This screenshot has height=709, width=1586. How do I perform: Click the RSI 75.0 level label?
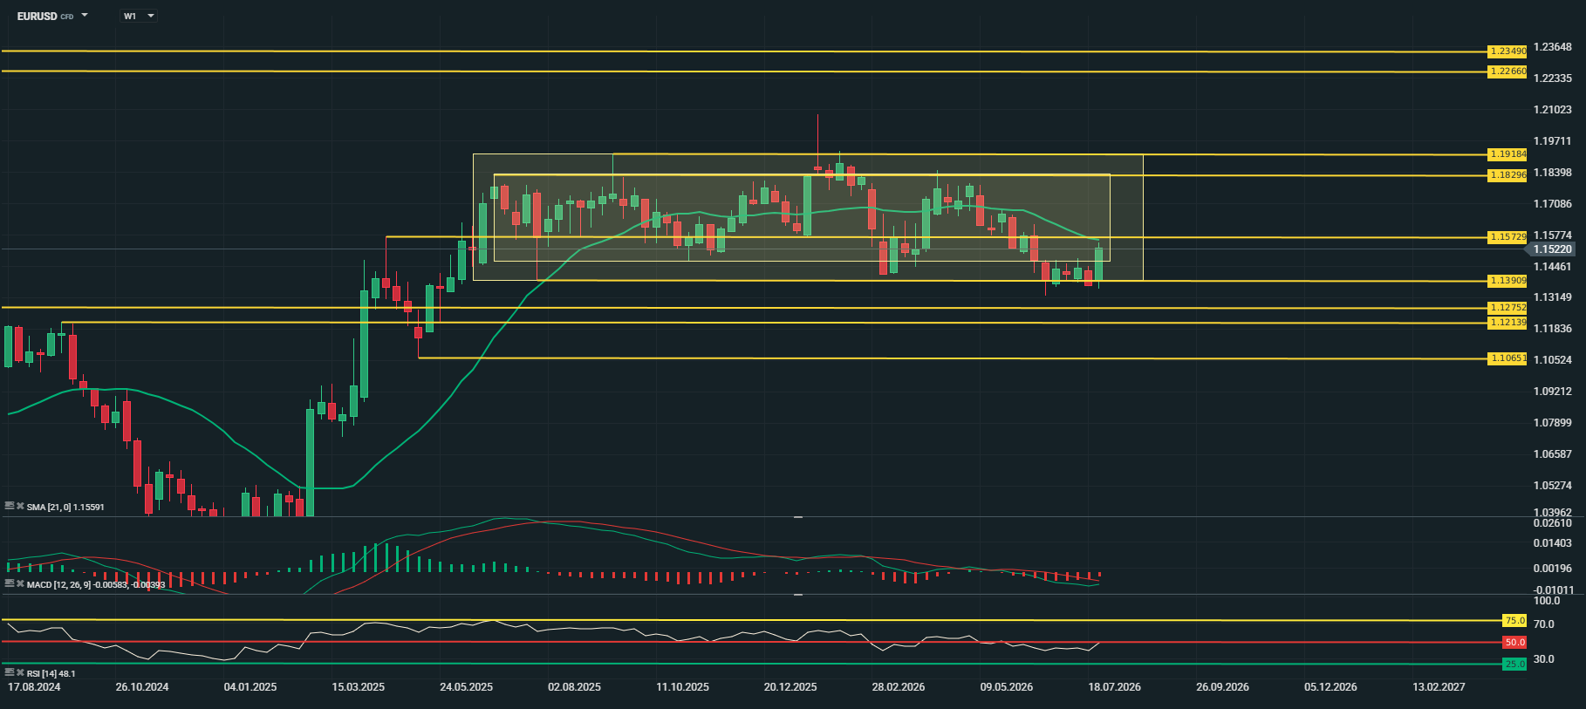1514,621
